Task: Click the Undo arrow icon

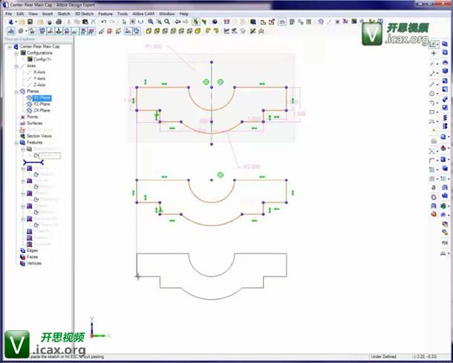Action: pyautogui.click(x=103, y=22)
